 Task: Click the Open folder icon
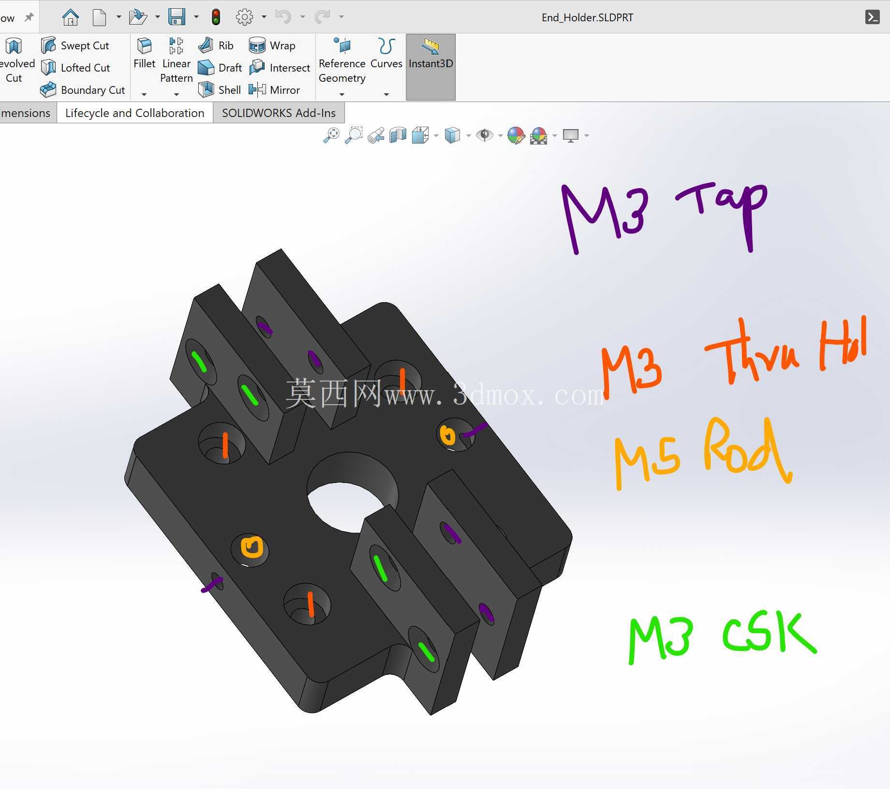pyautogui.click(x=138, y=17)
